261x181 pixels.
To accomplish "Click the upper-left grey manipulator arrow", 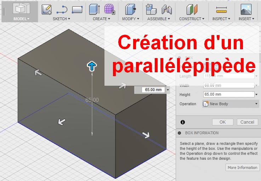I will pyautogui.click(x=38, y=72).
